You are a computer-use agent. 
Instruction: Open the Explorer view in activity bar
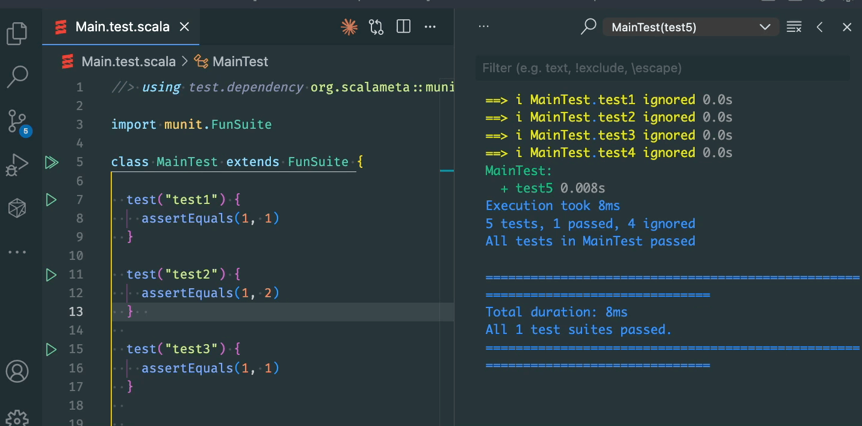point(17,34)
